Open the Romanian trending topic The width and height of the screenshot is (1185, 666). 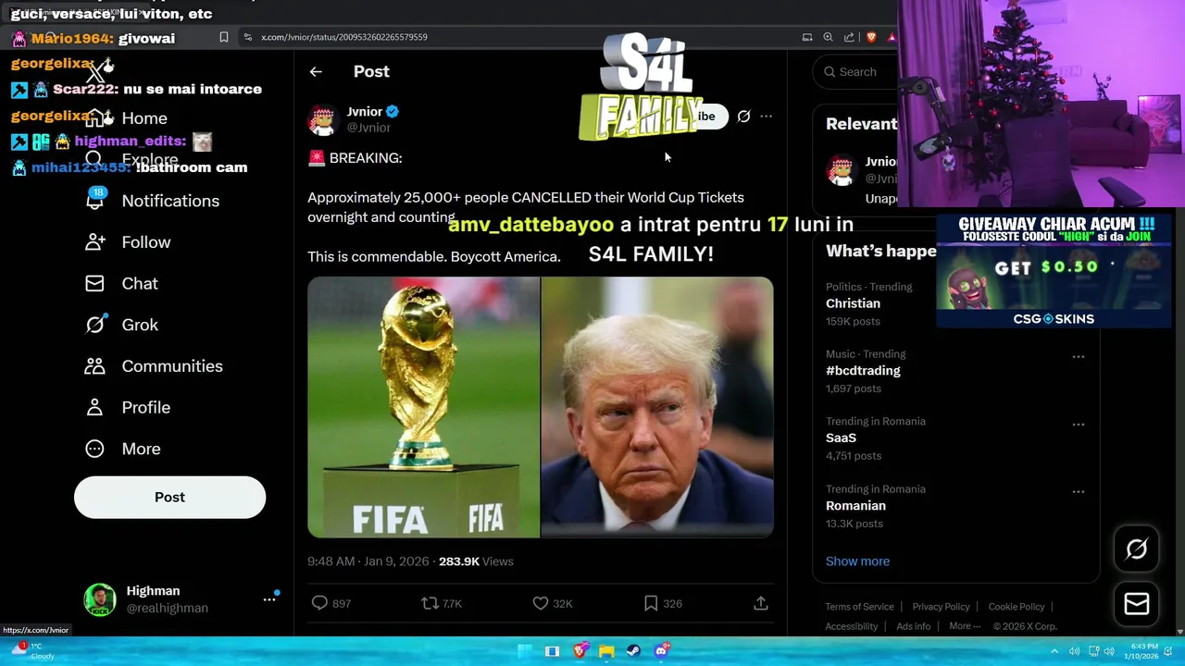point(855,506)
